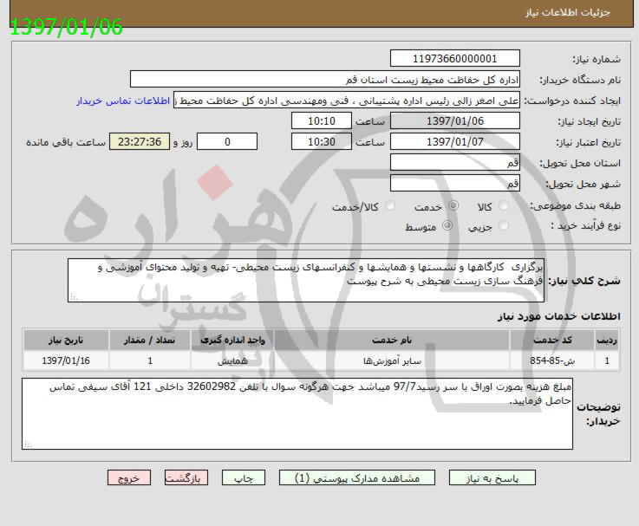Click unit cell همایش
Viewport: 639px width, 526px height.
pos(232,361)
